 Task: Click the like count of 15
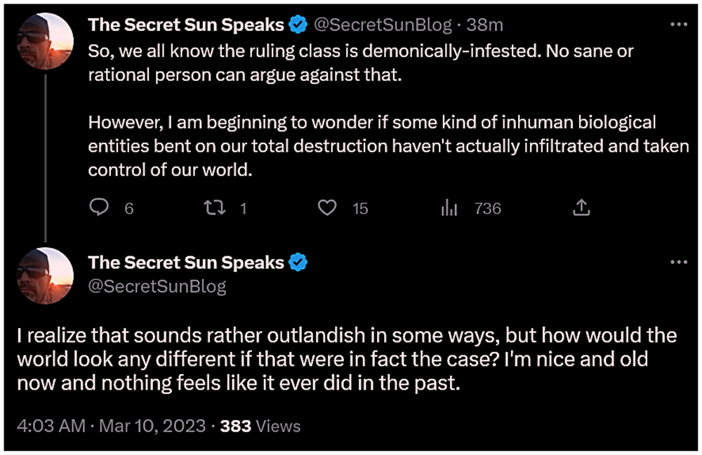coord(360,208)
